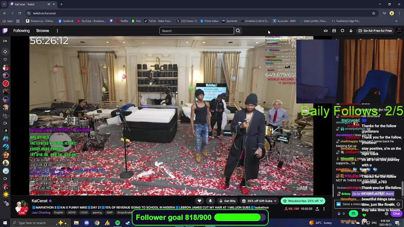Image resolution: width=404 pixels, height=227 pixels.
Task: Open Discord from the taskbar
Action: click(x=86, y=223)
